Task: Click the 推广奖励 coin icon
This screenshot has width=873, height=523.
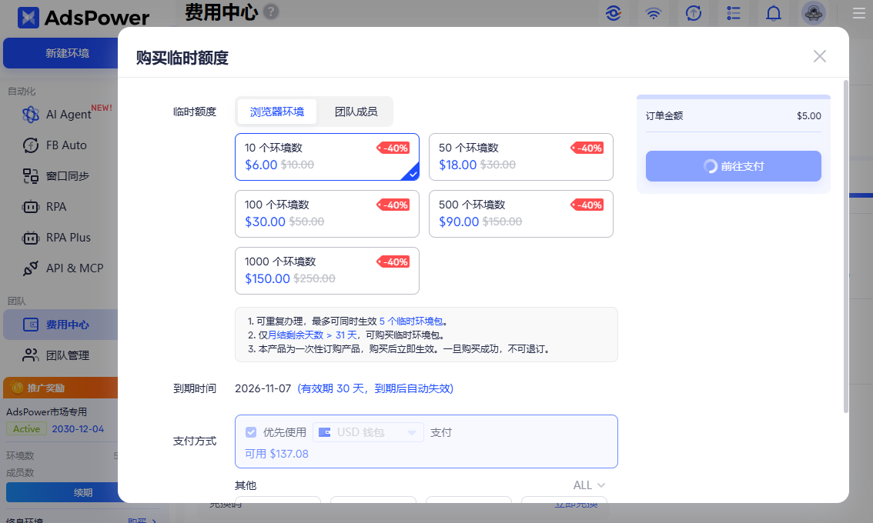Action: click(17, 388)
